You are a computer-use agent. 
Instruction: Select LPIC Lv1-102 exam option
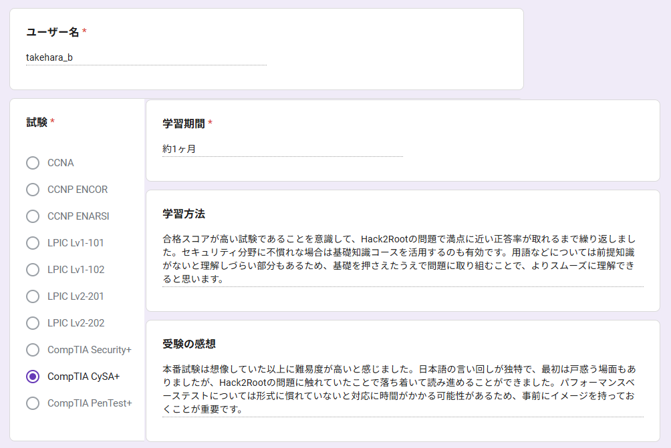(33, 270)
